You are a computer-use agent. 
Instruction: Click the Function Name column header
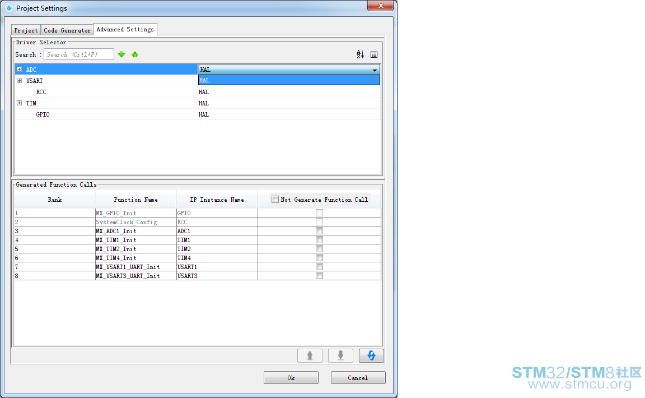[135, 200]
